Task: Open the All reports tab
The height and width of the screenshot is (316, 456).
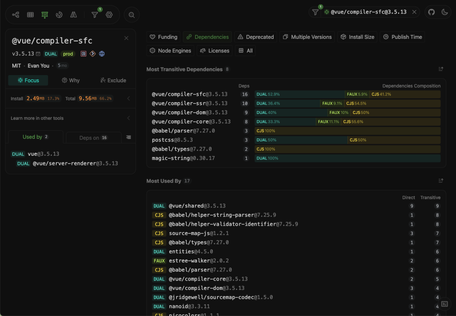Action: click(245, 51)
